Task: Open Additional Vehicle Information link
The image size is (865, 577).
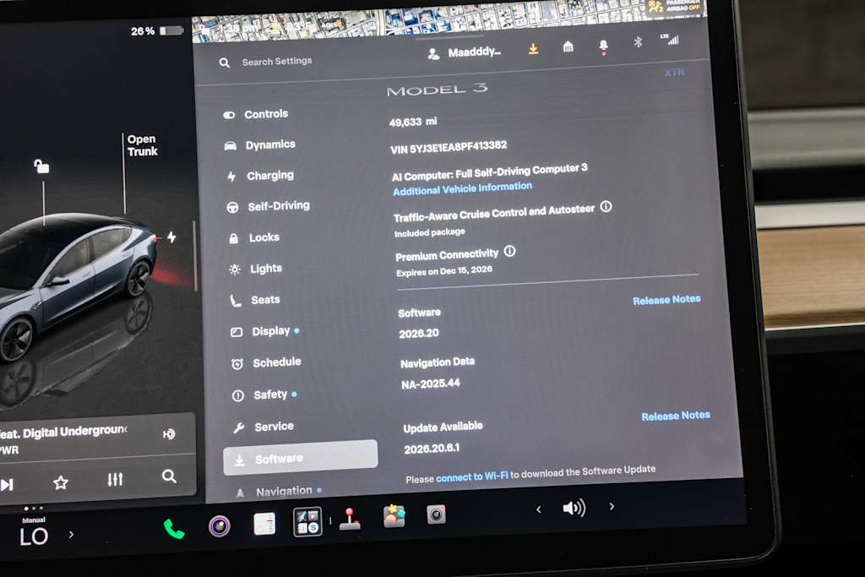Action: [x=462, y=188]
